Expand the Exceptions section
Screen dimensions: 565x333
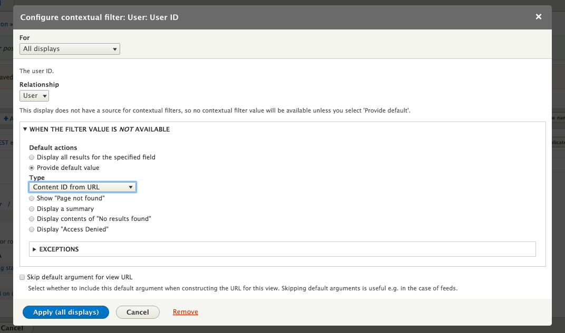tap(59, 249)
